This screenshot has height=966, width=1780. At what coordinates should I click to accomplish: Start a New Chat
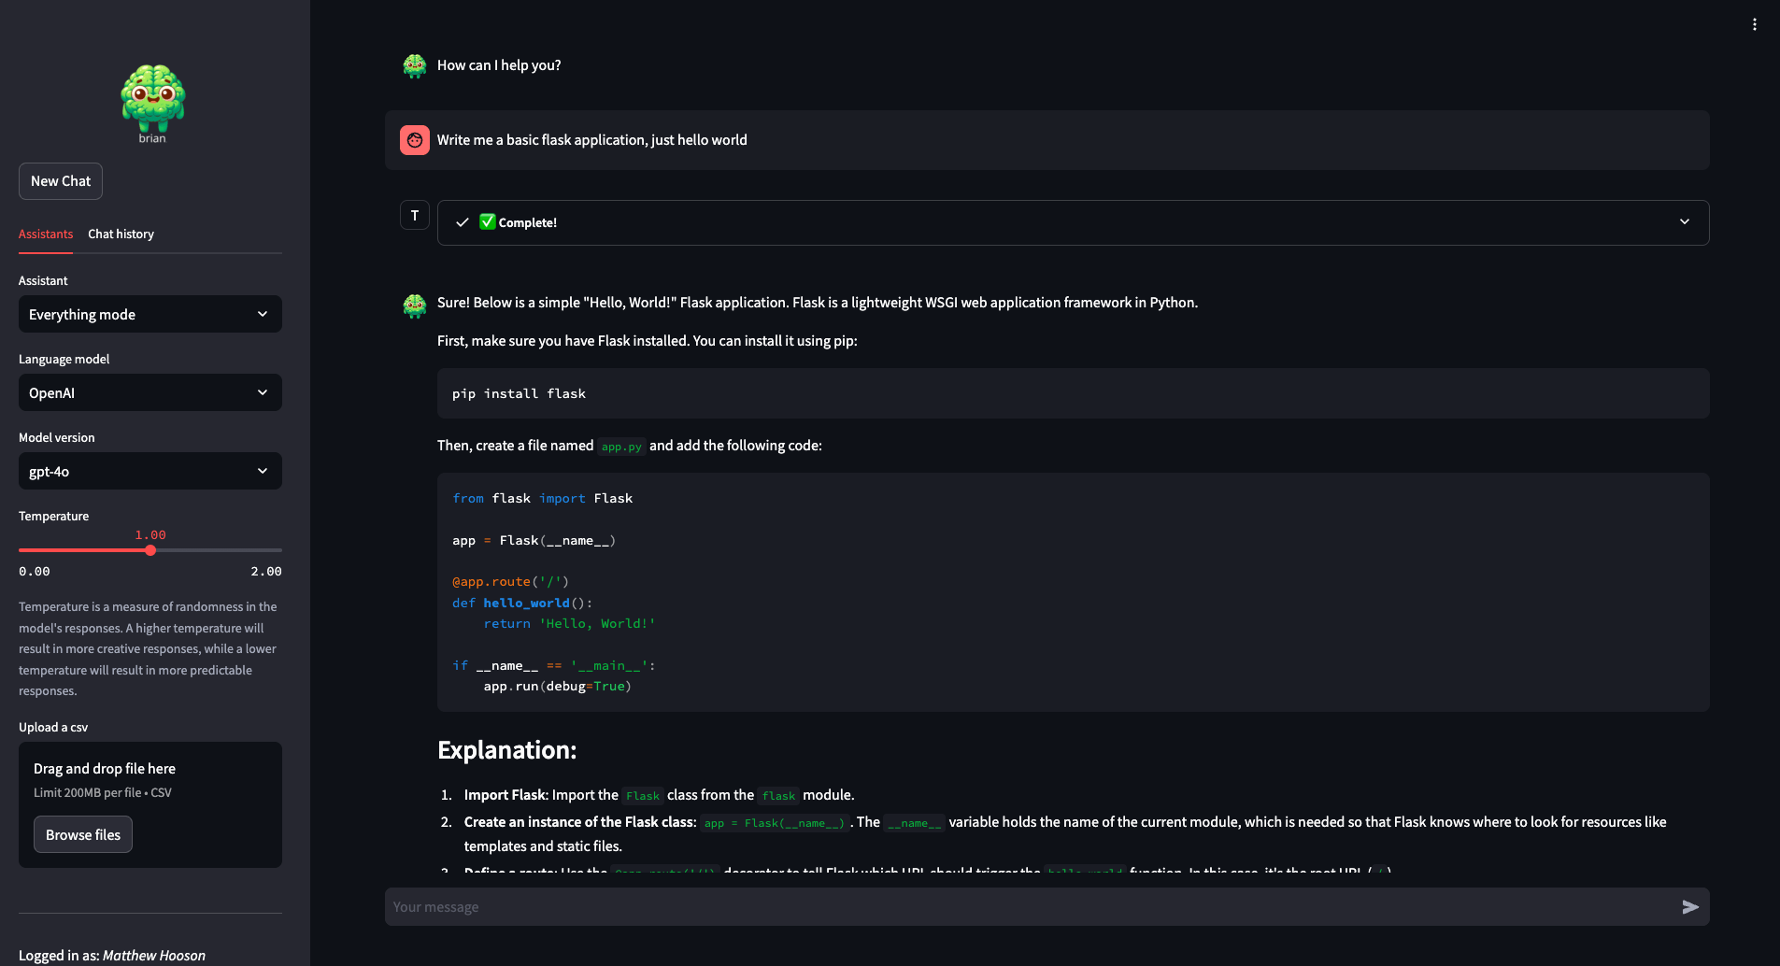60,180
